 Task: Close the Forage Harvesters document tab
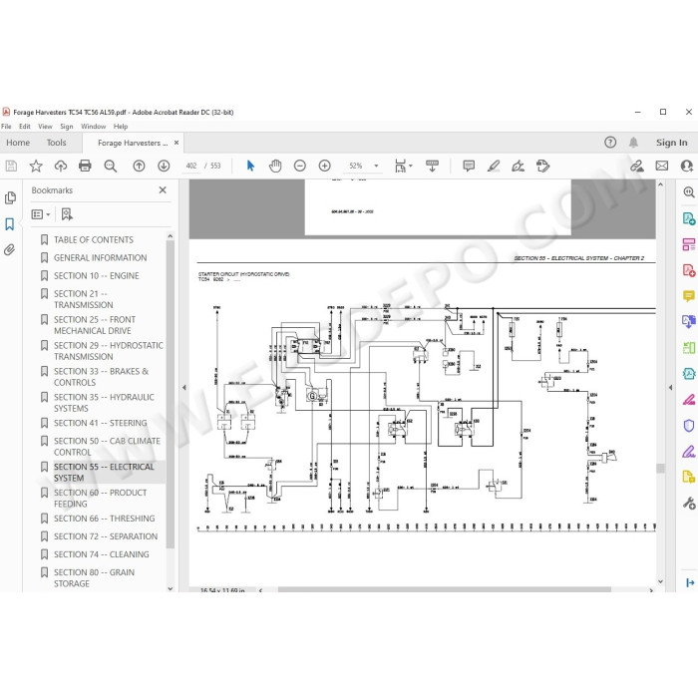pyautogui.click(x=176, y=143)
